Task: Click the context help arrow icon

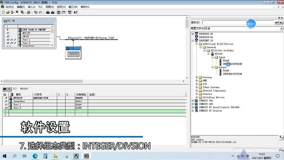Action: click(x=76, y=12)
